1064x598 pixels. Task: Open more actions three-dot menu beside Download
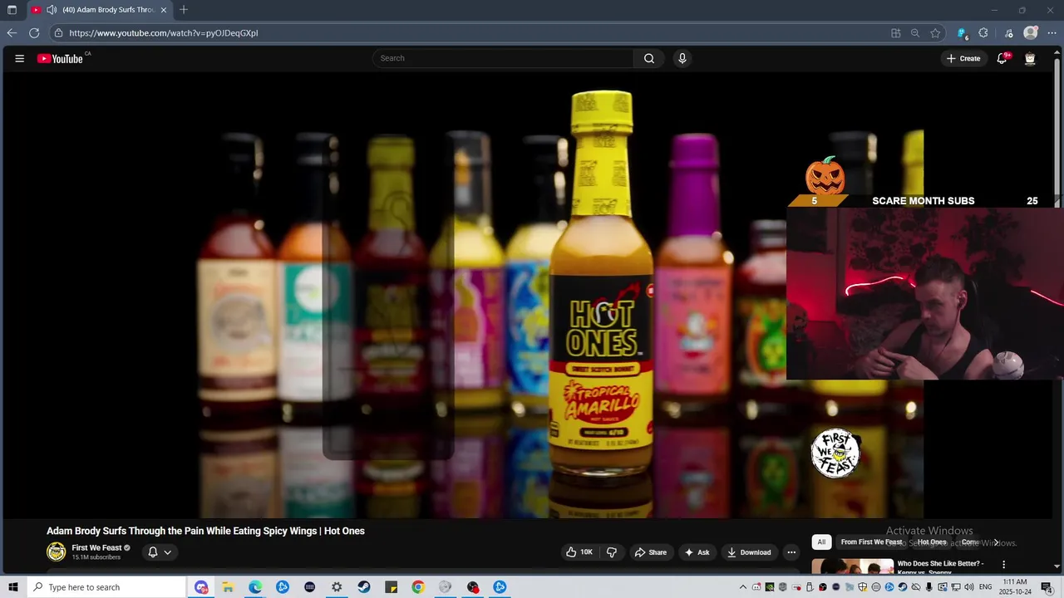click(791, 552)
